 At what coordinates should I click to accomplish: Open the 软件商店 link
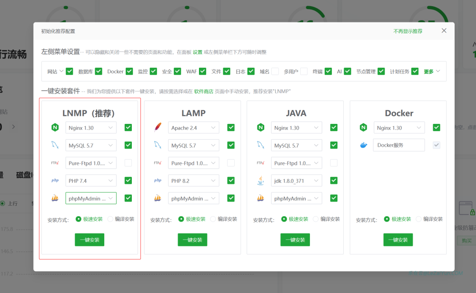coord(204,91)
